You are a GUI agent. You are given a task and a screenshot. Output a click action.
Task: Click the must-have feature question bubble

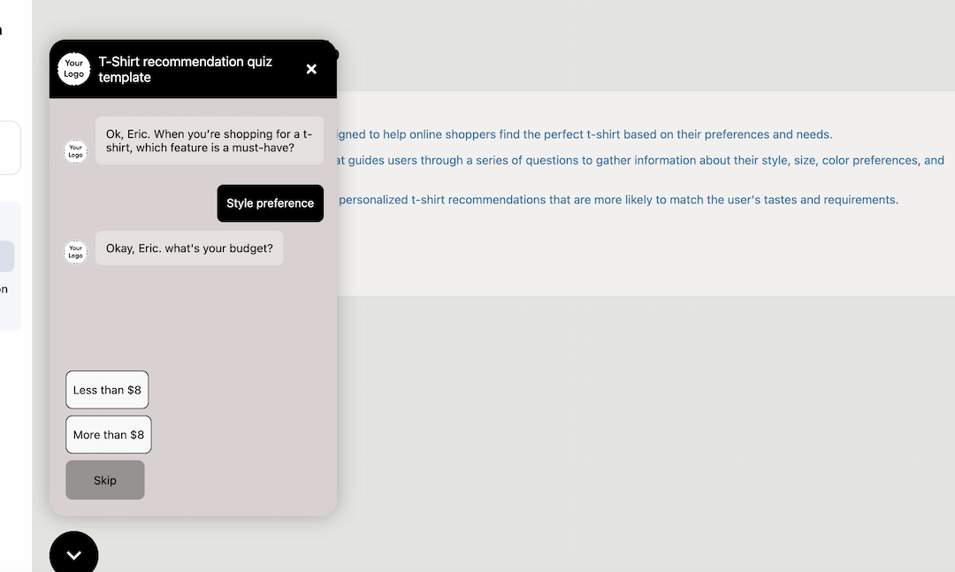point(209,142)
